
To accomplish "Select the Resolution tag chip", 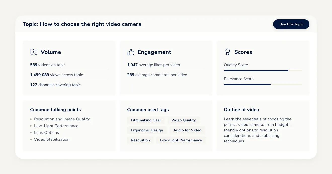I will (140, 140).
